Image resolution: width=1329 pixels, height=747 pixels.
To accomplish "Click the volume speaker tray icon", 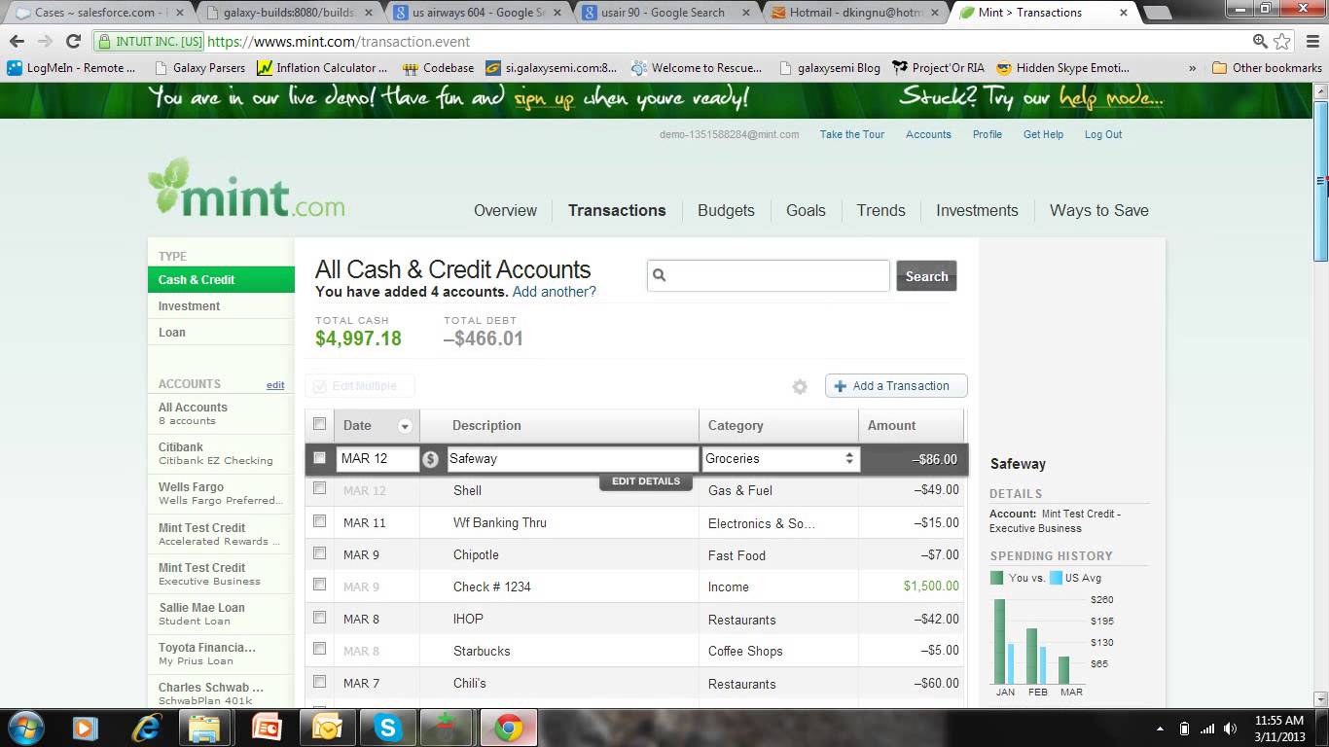I will point(1232,729).
